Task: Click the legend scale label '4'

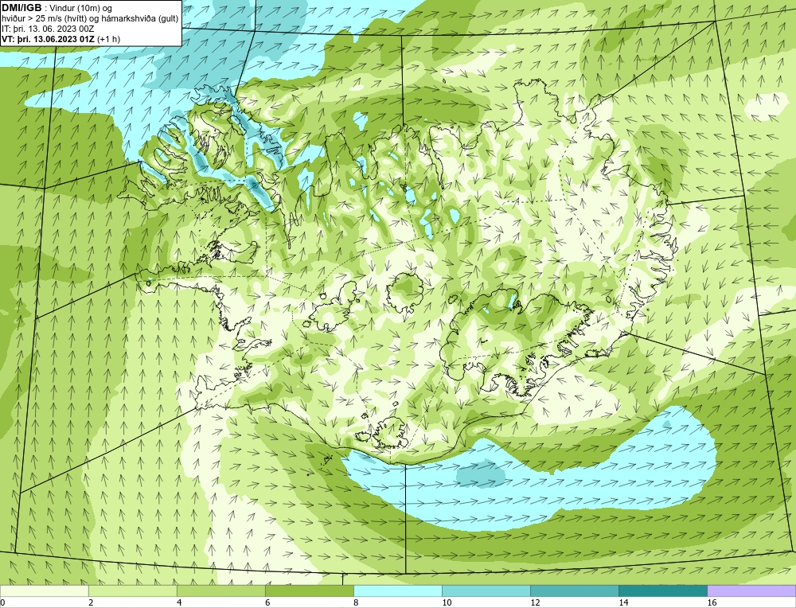Action: click(179, 602)
